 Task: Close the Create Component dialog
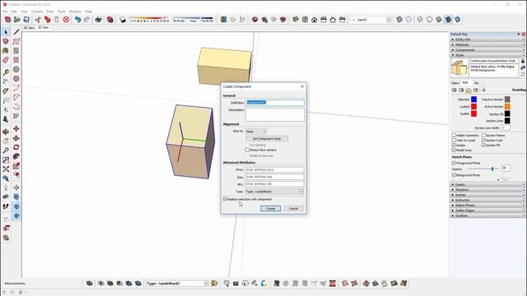302,86
